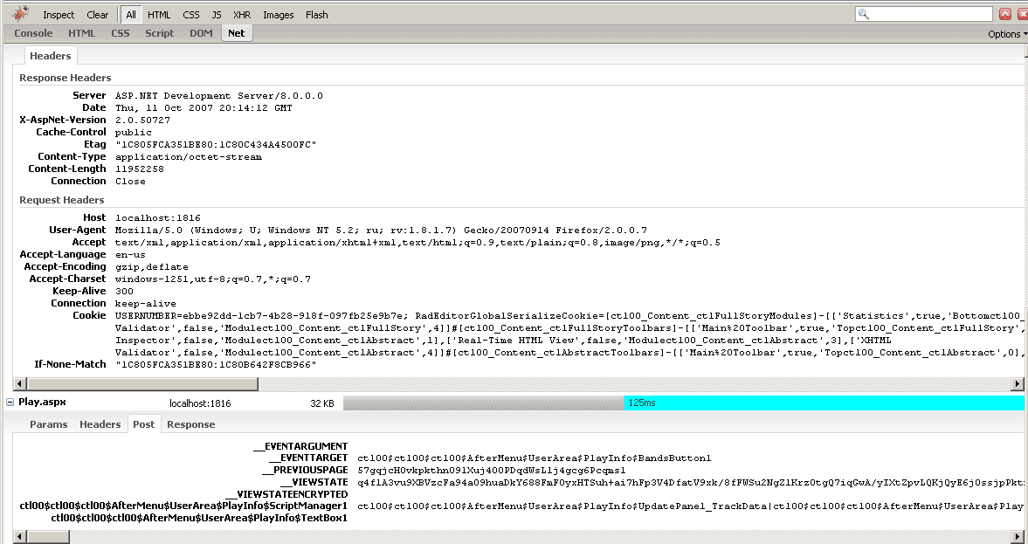Open the Post tab
Image resolution: width=1028 pixels, height=544 pixels.
pos(143,424)
